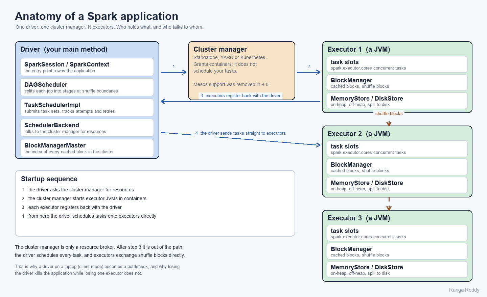Select step 'the driver asks the cluster manager for resources'
This screenshot has height=297, width=487.
coord(81,190)
